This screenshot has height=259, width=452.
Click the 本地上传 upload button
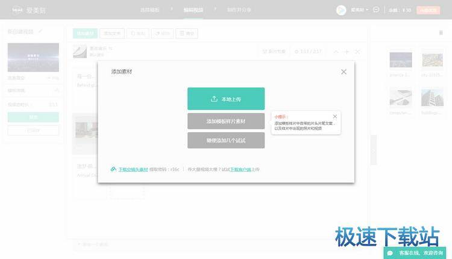tap(226, 99)
